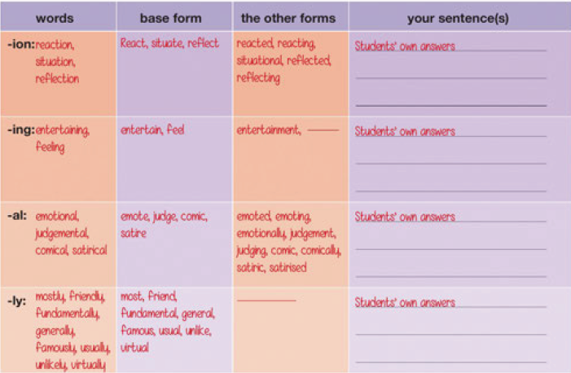The image size is (571, 373).
Task: Click the 'words' column header
Action: (55, 18)
